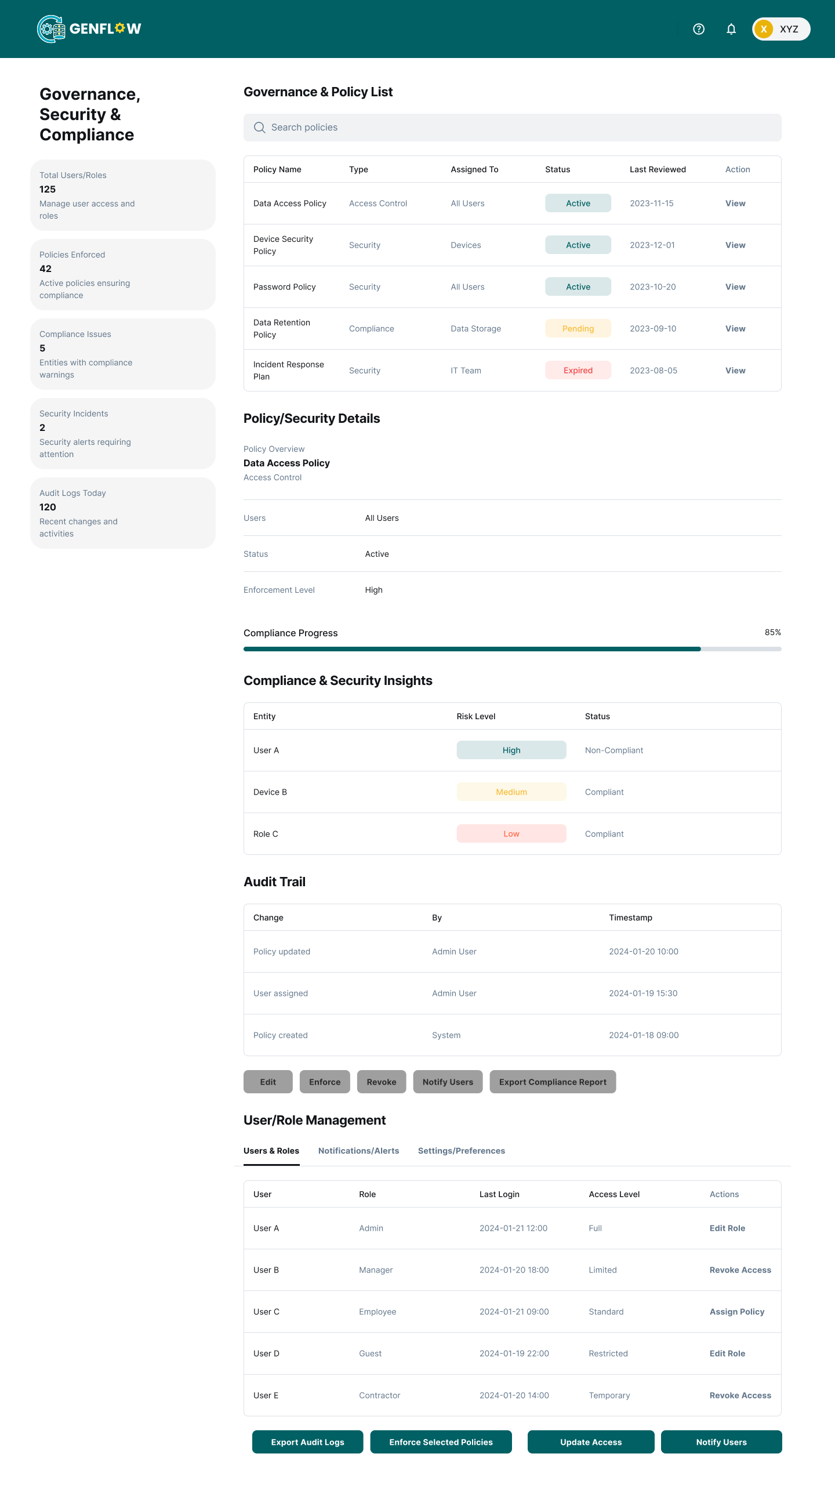The height and width of the screenshot is (1508, 835).
Task: Click the High risk level badge
Action: point(511,751)
